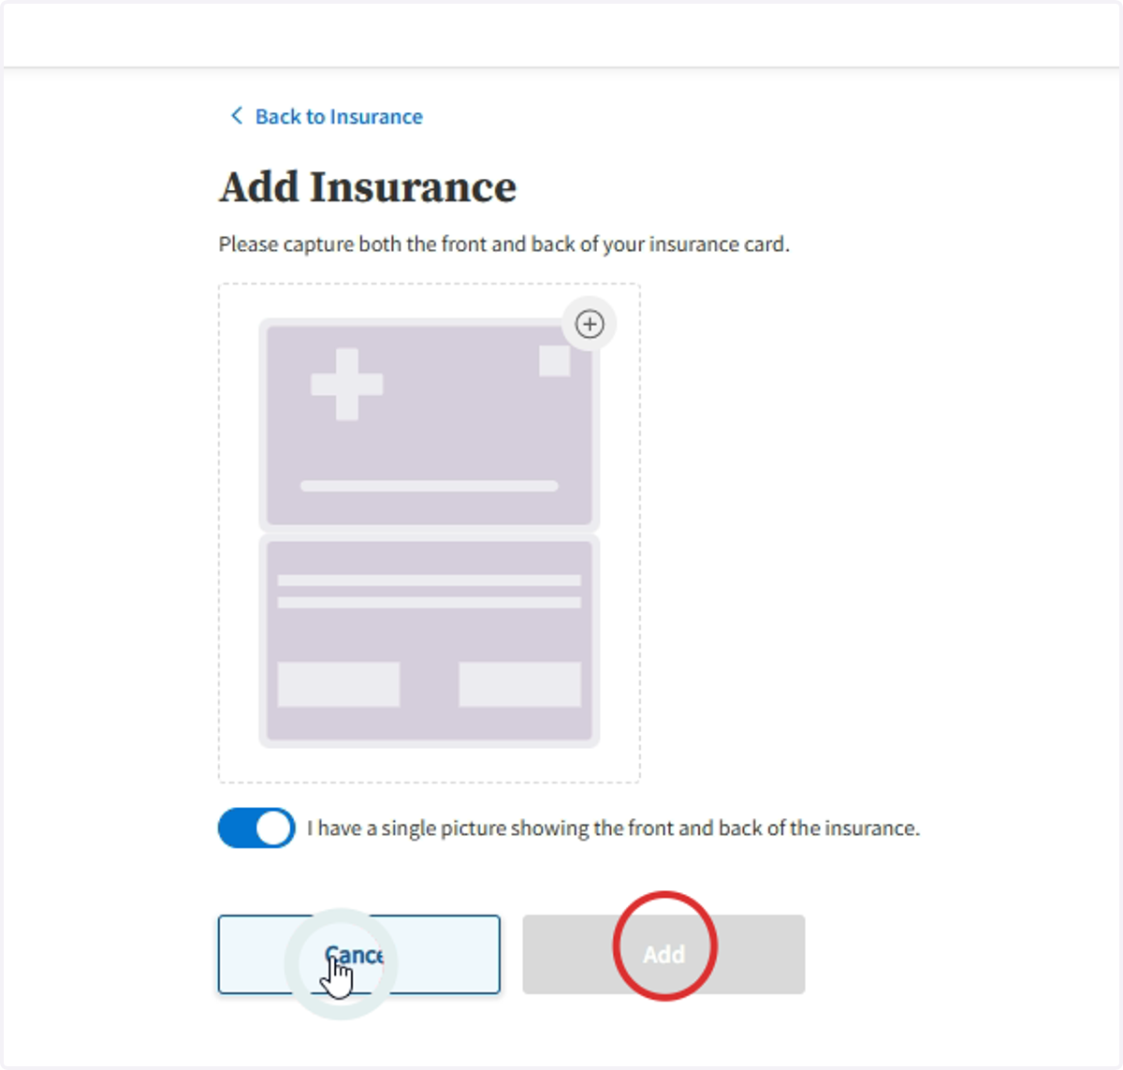
Task: Click the insurance card placeholder image
Action: coord(429,533)
